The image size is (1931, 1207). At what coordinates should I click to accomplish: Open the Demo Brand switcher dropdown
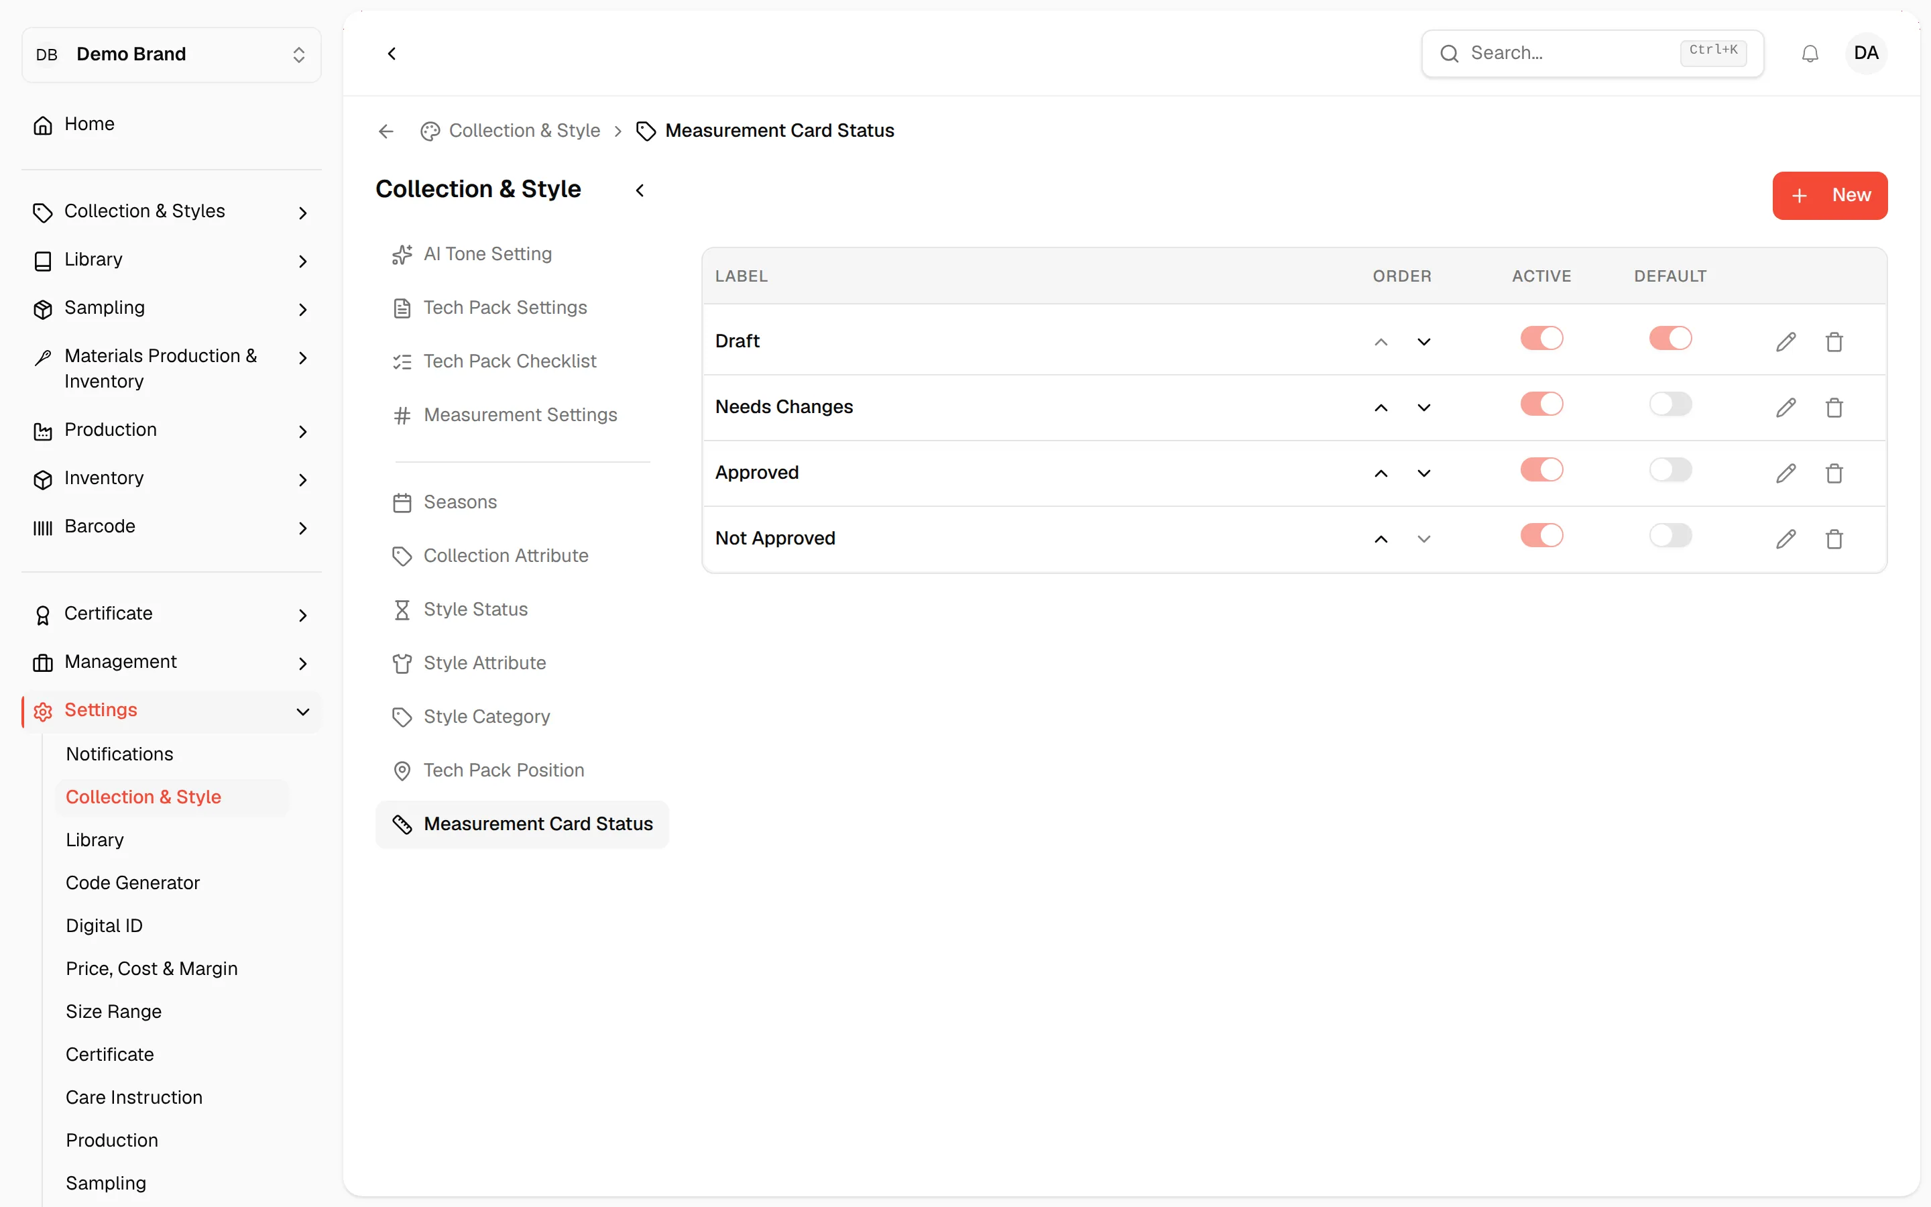click(172, 54)
